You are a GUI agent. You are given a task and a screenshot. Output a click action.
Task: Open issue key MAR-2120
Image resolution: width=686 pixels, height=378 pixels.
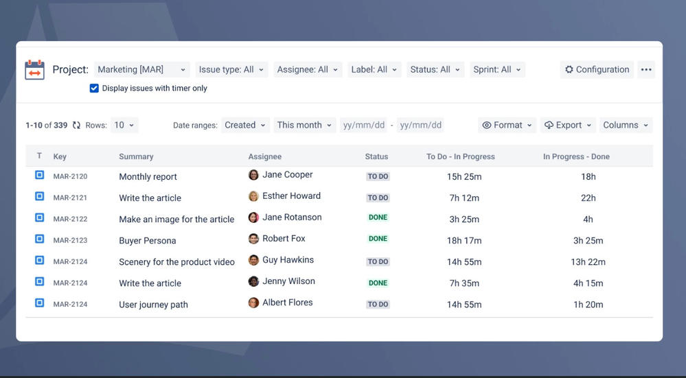click(71, 176)
